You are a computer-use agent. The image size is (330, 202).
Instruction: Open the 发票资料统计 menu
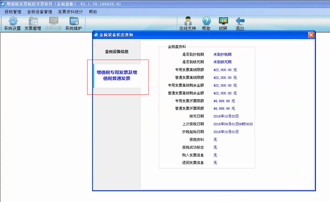click(70, 12)
